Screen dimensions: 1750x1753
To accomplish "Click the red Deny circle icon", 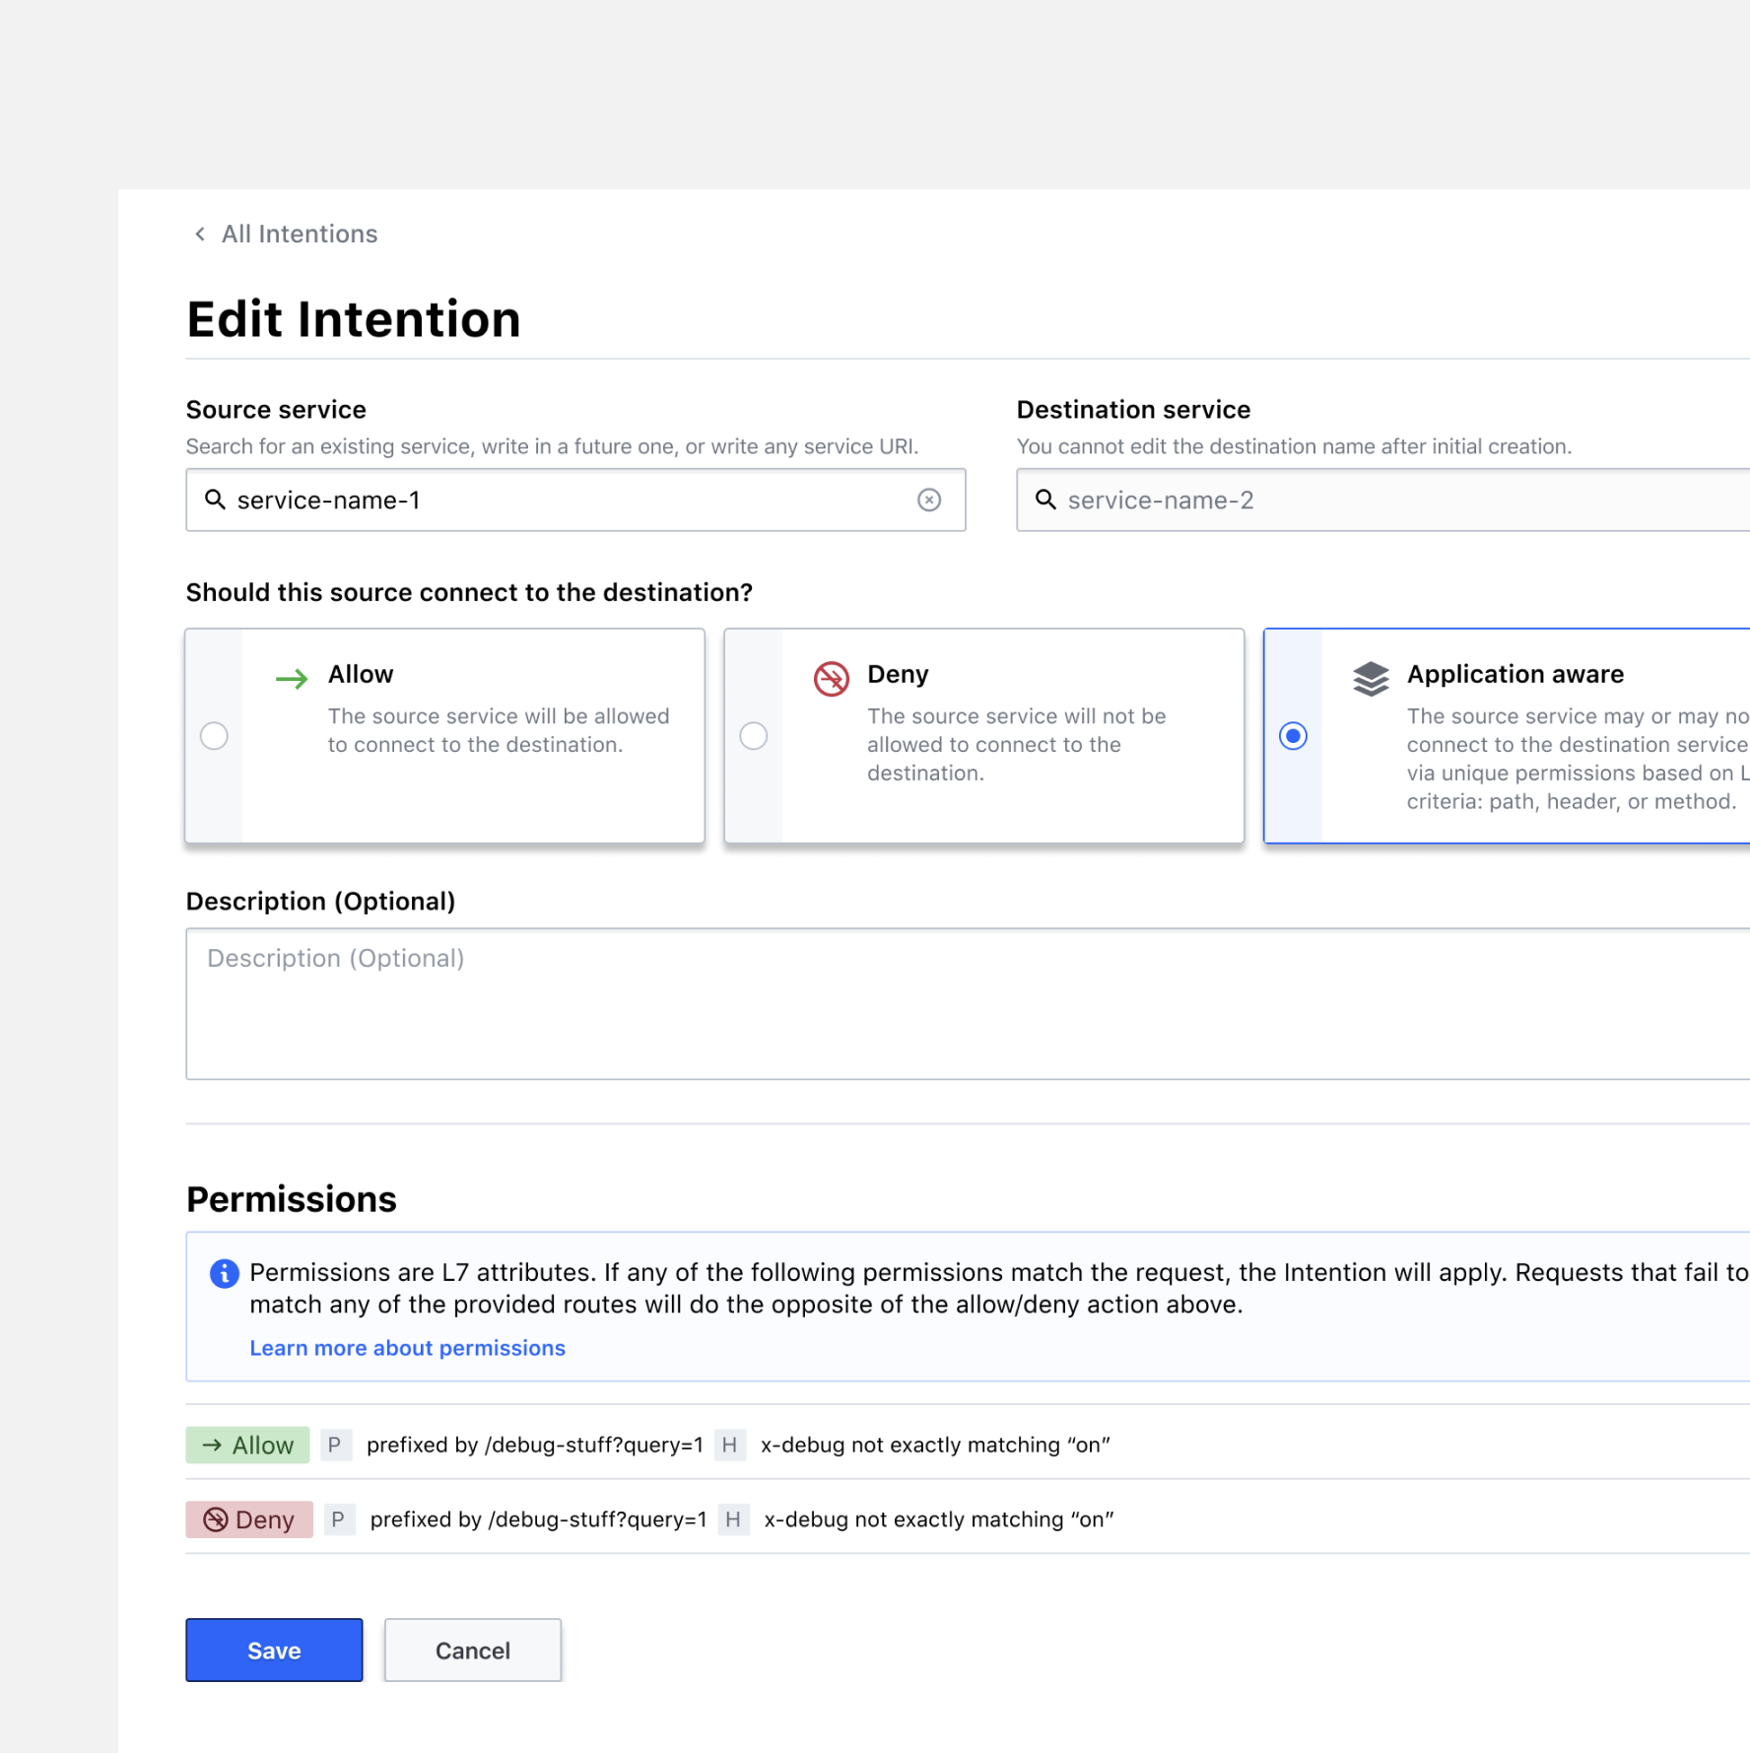I will (831, 678).
